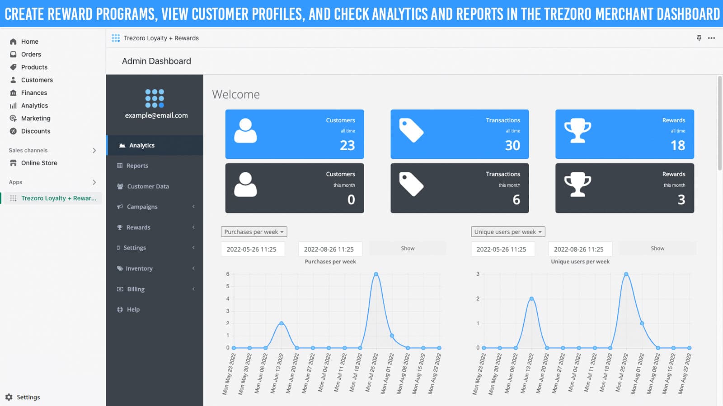Click the Trezoro logo above example@email.com
The height and width of the screenshot is (406, 723).
point(155,98)
